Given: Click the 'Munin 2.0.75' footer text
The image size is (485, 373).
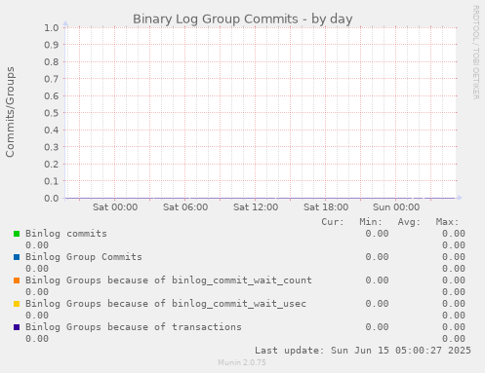Looking at the screenshot, I should click(242, 362).
